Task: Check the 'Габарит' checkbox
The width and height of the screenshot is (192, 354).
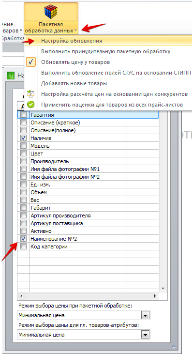Action: (23, 208)
